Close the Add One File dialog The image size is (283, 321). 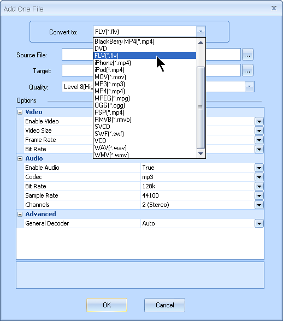coord(274,8)
